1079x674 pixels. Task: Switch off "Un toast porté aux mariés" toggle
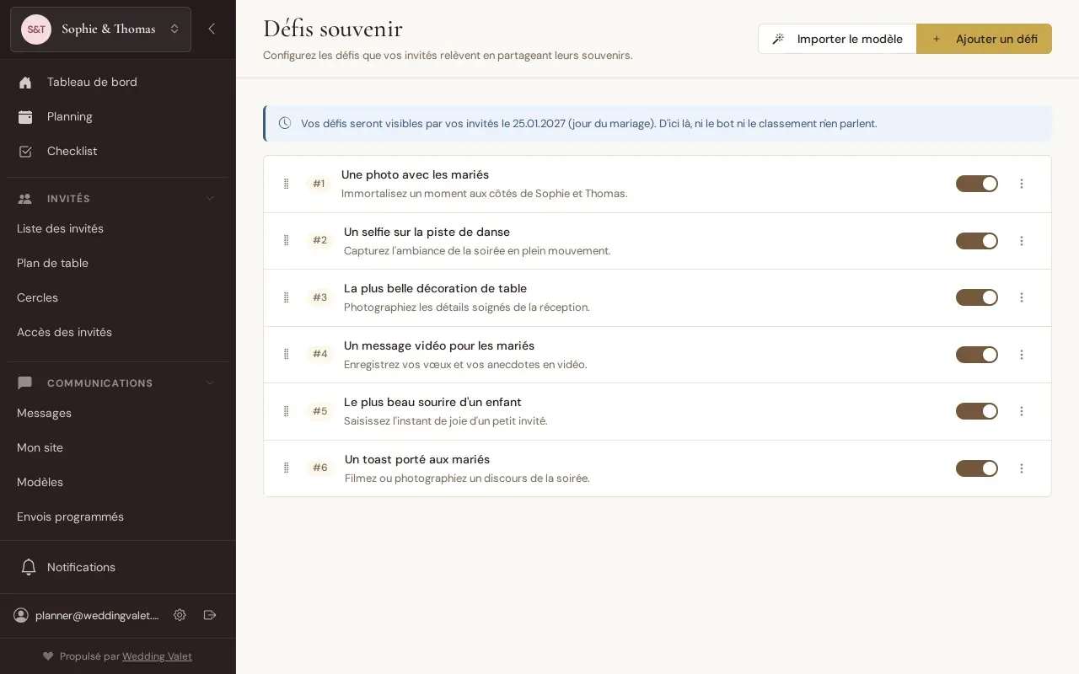977,468
